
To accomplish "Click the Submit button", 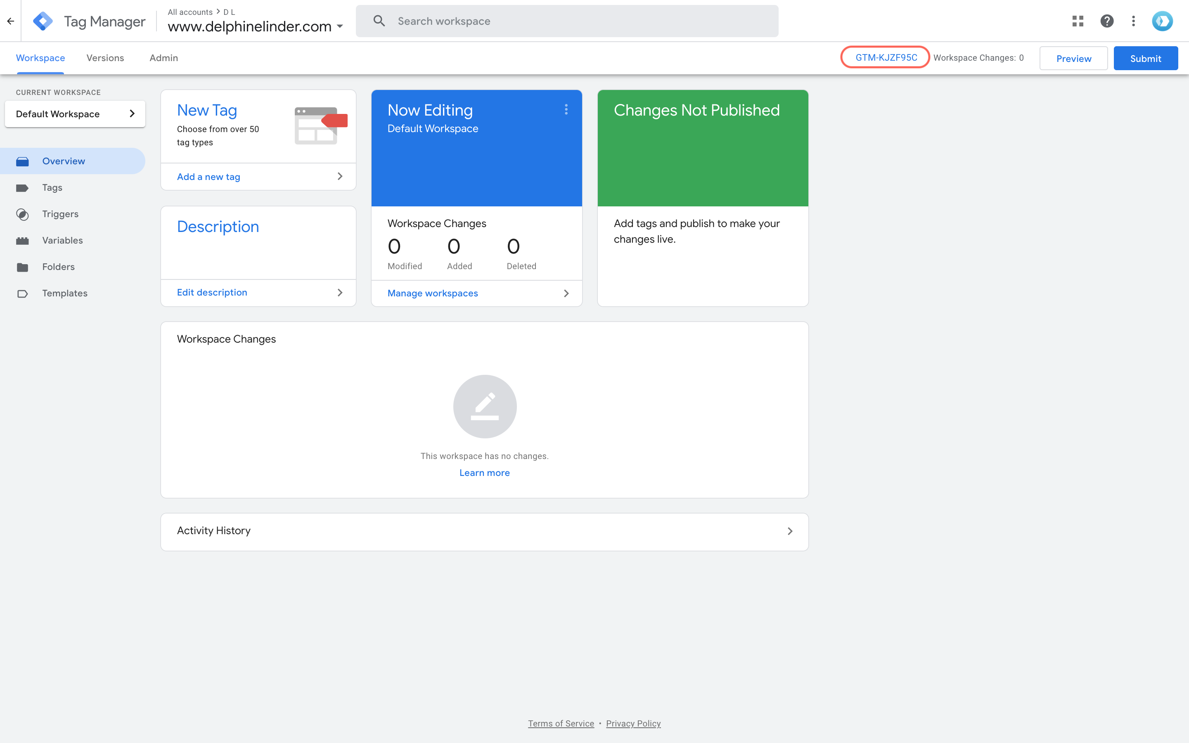I will (x=1145, y=58).
